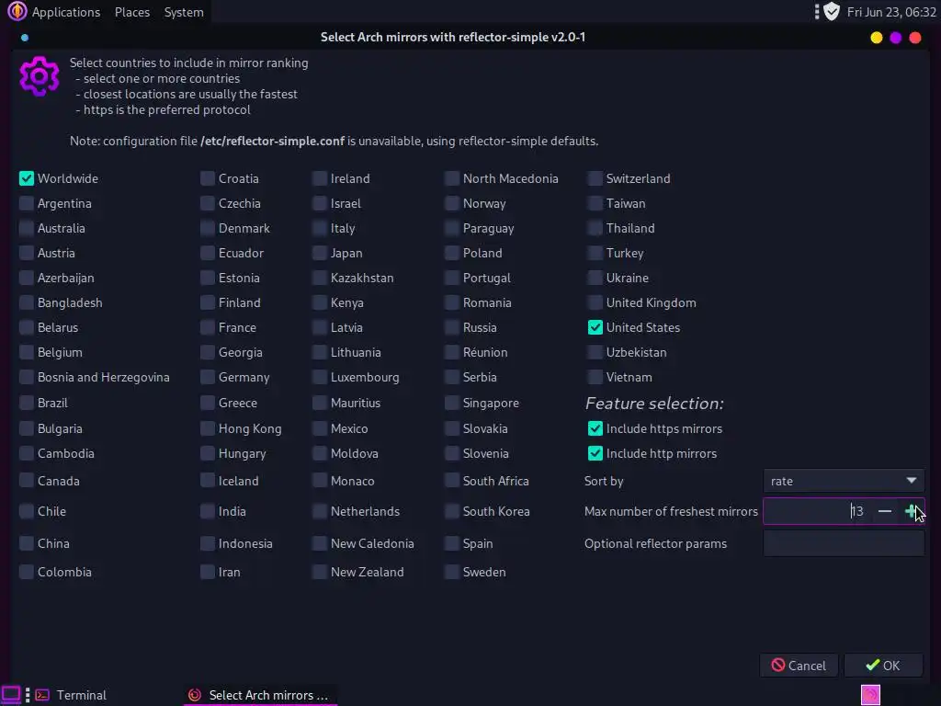Screen dimensions: 941x706
Task: Decrease max freshest mirrors with minus button
Action: click(885, 511)
